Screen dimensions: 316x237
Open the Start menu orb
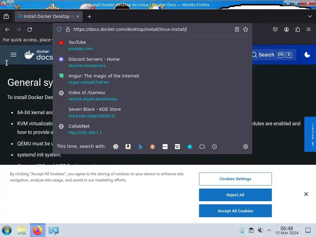tap(7, 230)
